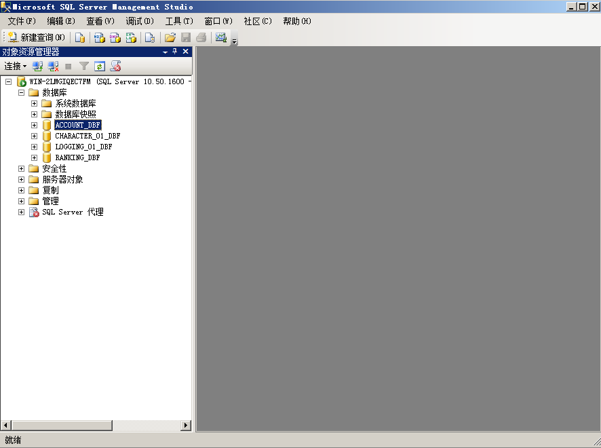Open the 连接 (Connect) dropdown
The height and width of the screenshot is (448, 601).
tap(16, 66)
